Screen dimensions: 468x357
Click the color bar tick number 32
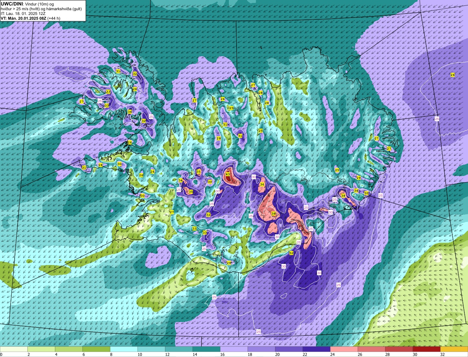[x=442, y=354]
